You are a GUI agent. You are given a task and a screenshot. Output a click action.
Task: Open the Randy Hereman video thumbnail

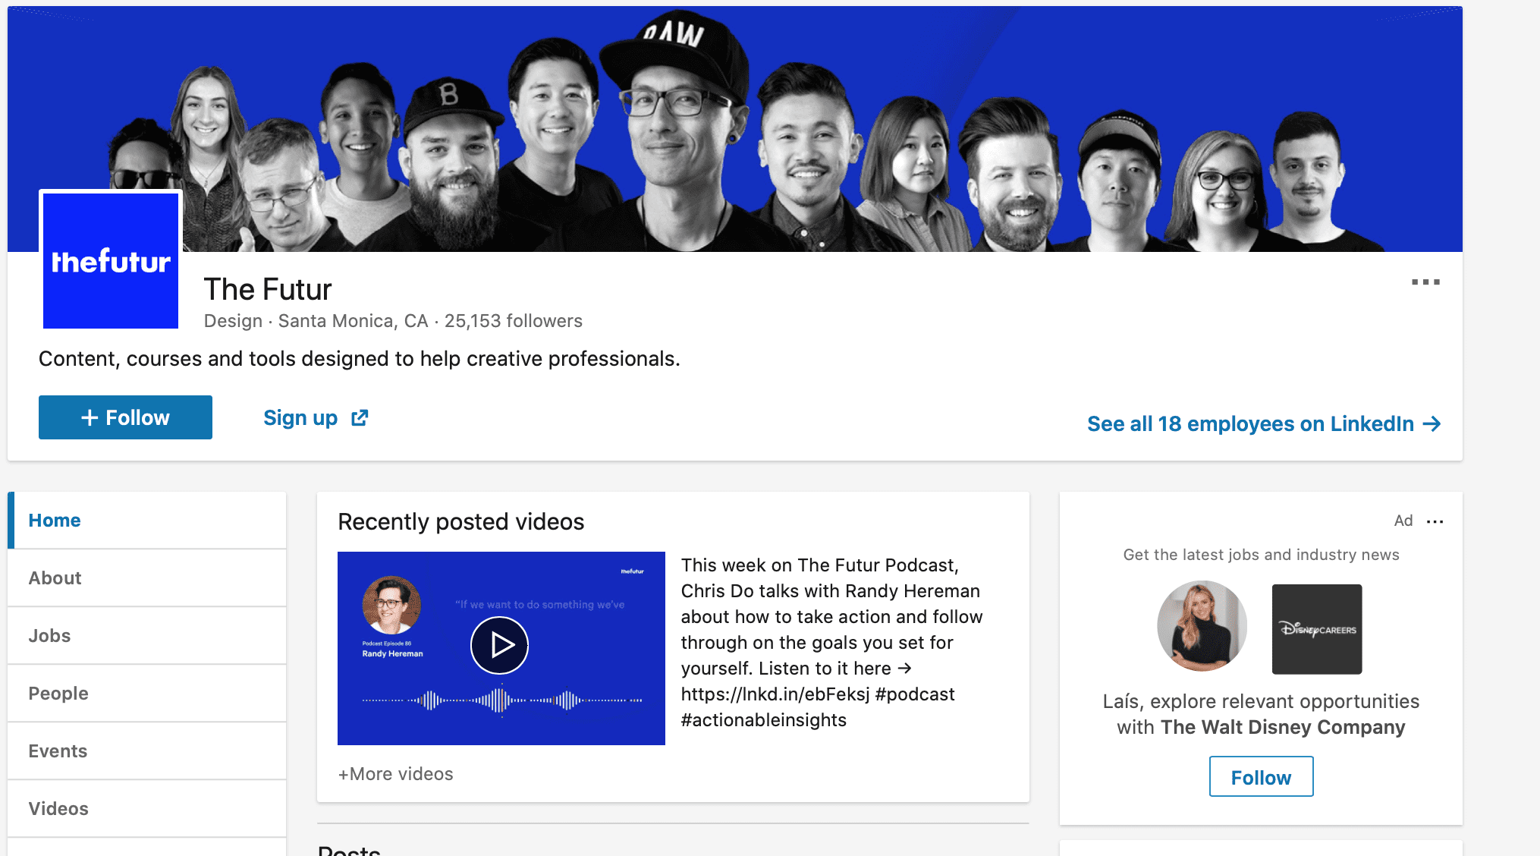(x=501, y=648)
